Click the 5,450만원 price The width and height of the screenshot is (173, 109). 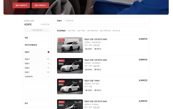143,101
